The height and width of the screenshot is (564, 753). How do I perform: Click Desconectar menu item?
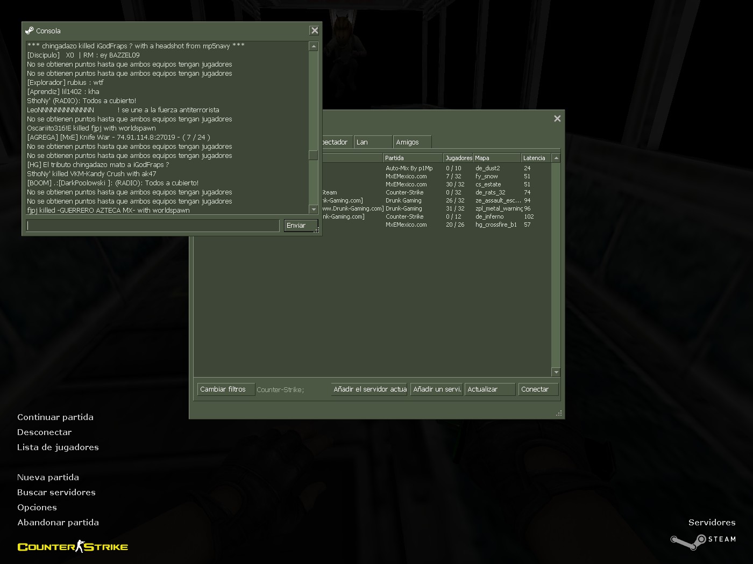pyautogui.click(x=44, y=432)
